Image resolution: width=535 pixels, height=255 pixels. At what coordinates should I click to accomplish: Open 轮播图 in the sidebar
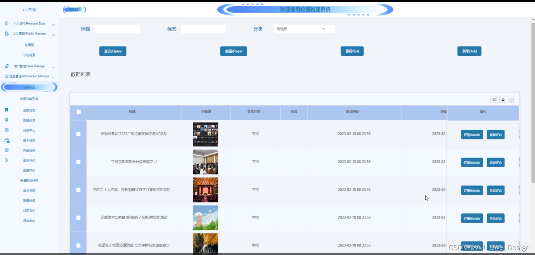click(29, 45)
